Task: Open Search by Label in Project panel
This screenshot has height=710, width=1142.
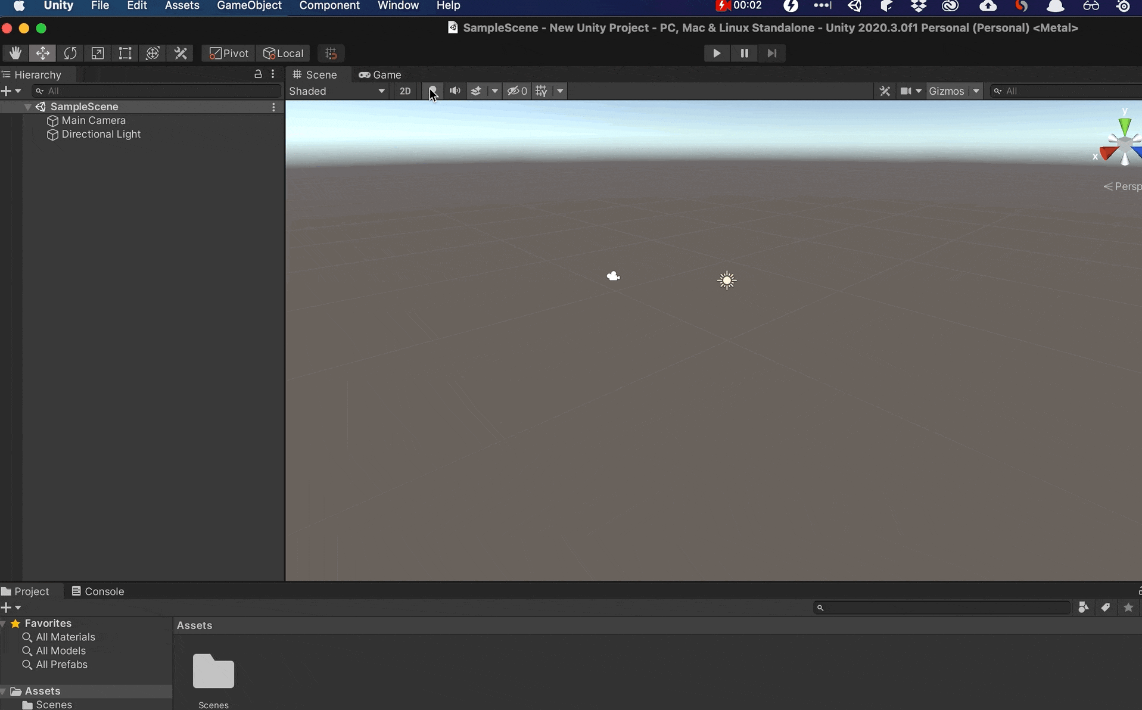Action: tap(1106, 608)
